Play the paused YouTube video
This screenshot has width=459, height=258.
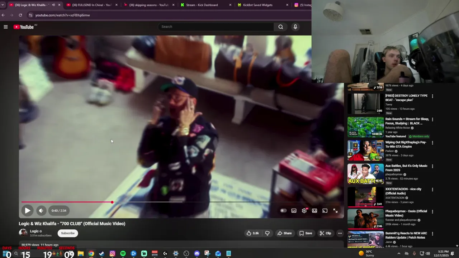(27, 211)
